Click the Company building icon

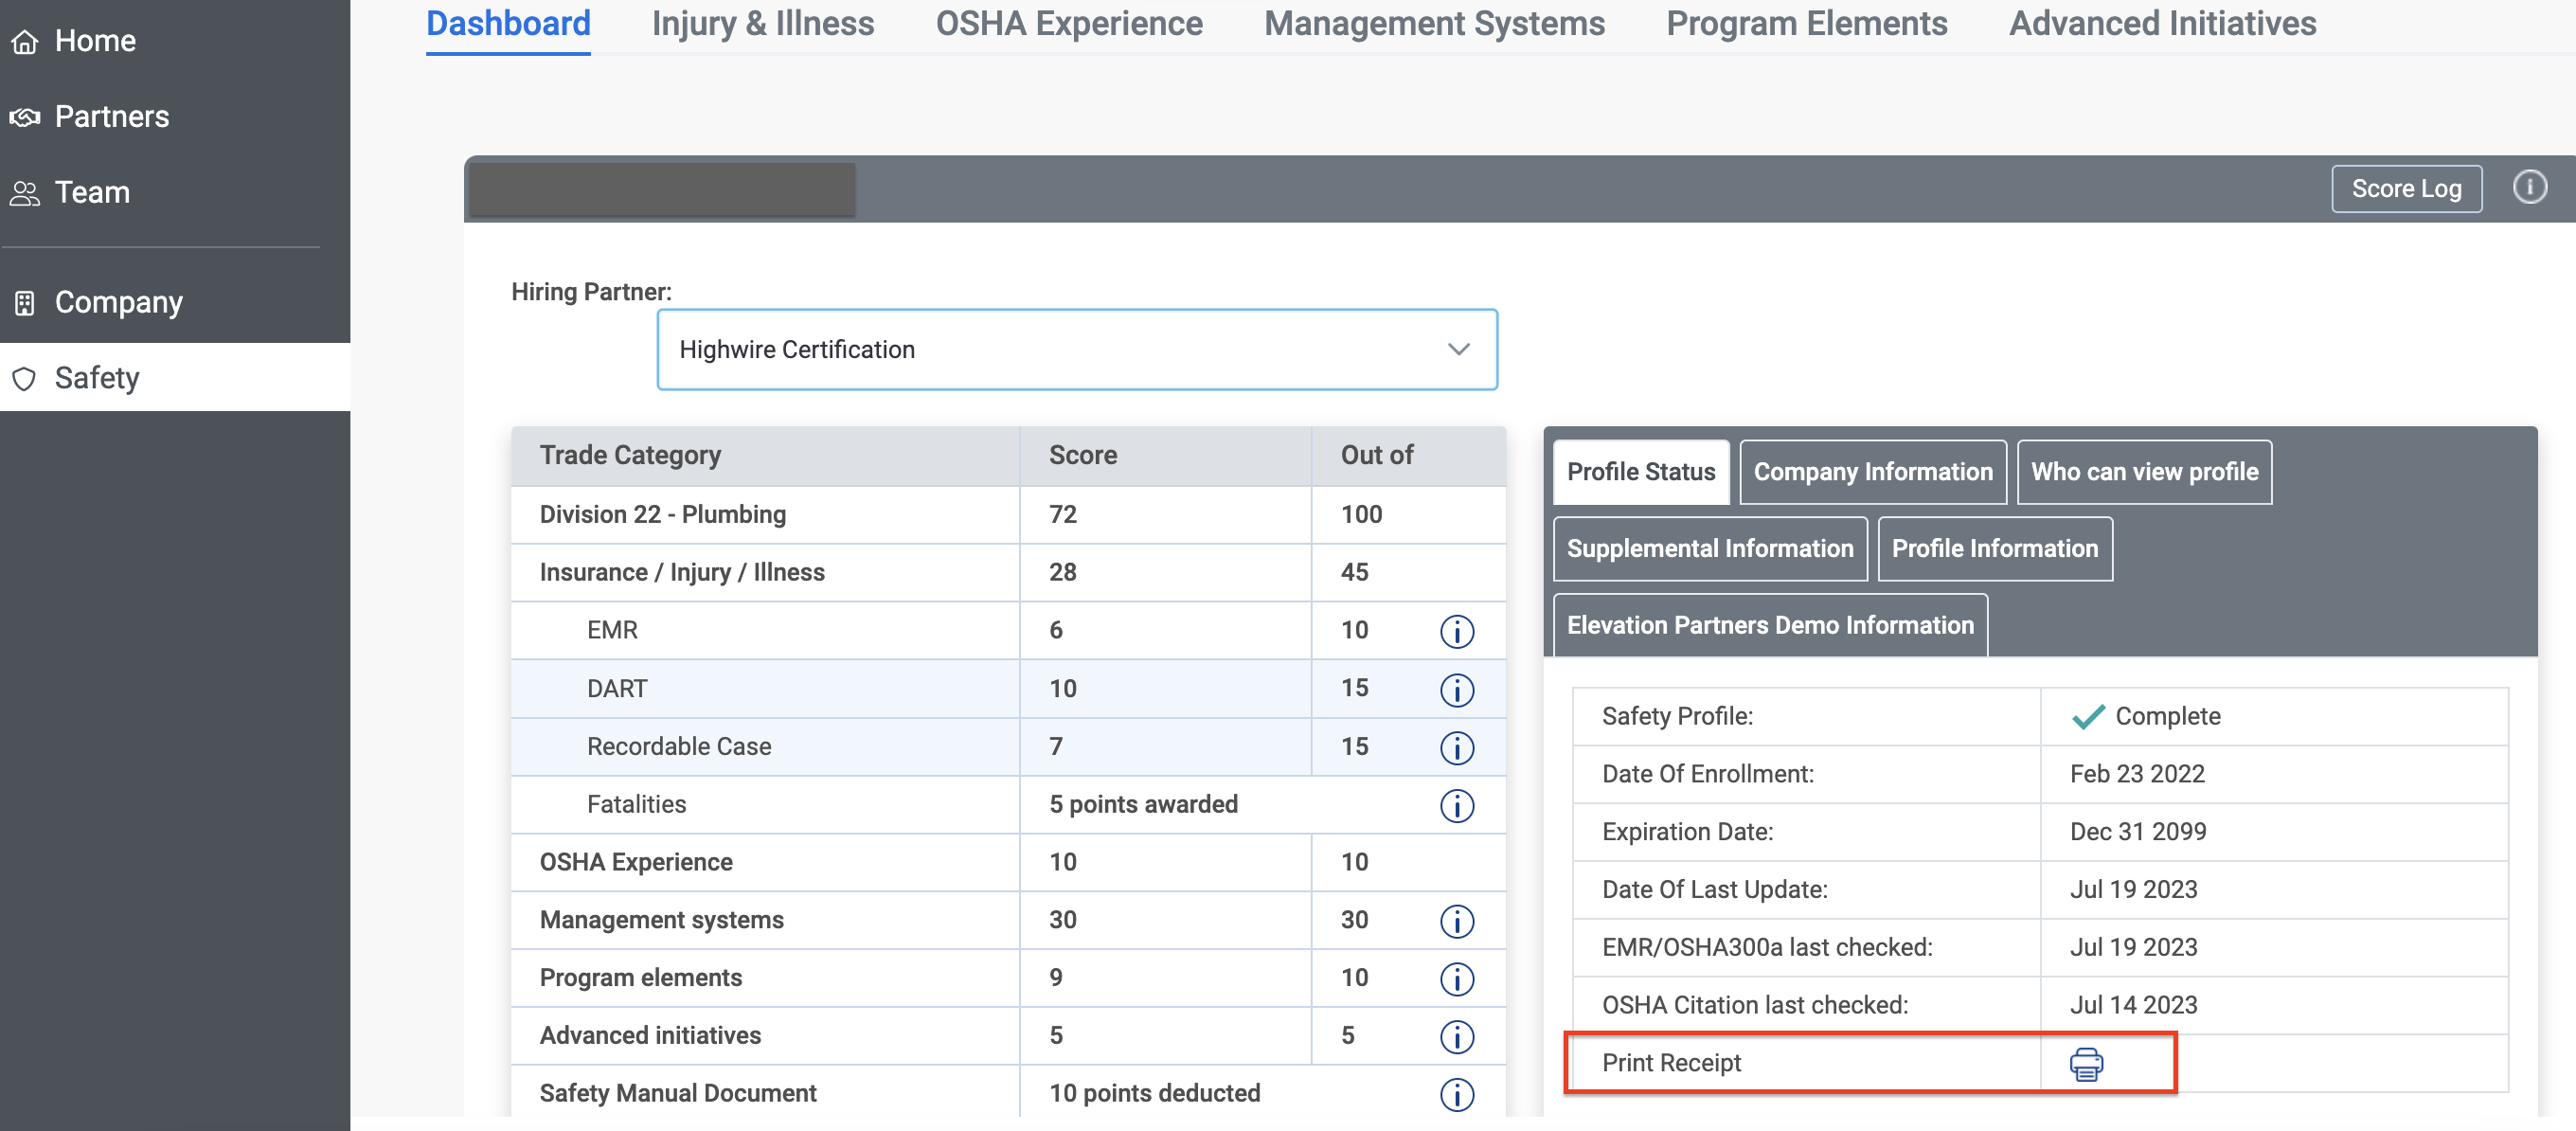click(x=24, y=302)
